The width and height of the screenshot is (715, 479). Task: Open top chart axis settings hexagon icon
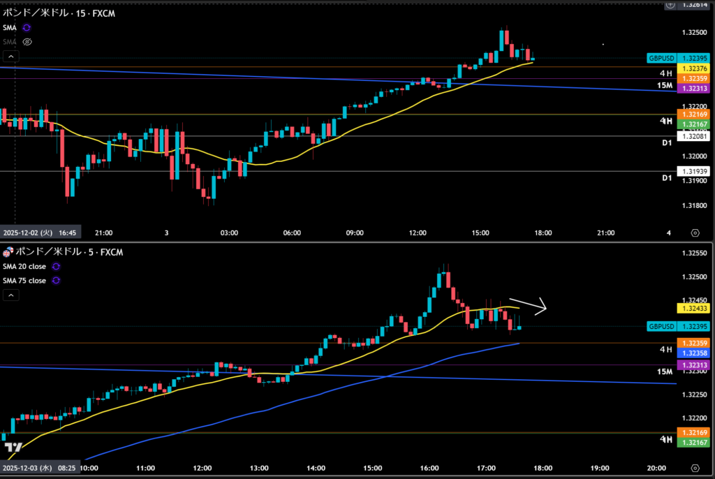[x=694, y=233]
